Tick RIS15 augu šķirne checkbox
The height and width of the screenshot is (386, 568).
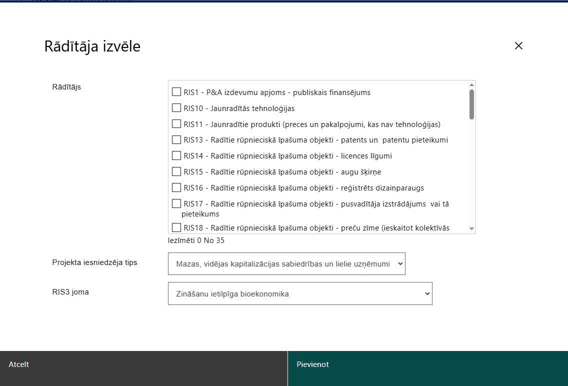point(176,171)
